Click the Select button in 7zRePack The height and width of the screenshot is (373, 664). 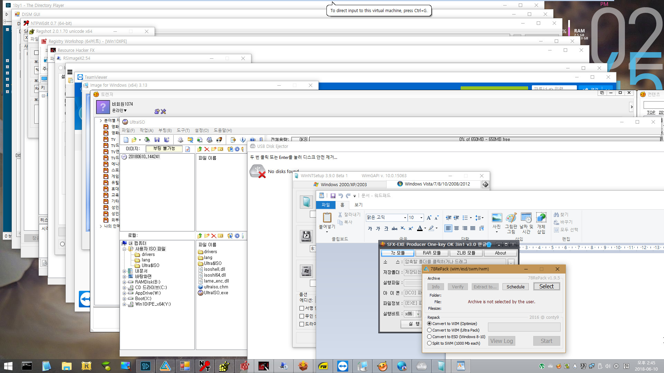546,286
